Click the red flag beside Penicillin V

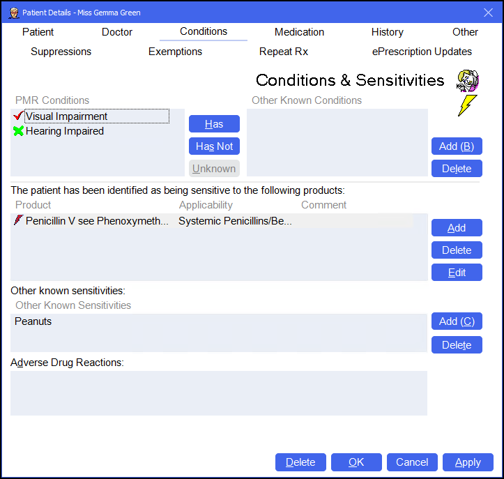(18, 220)
